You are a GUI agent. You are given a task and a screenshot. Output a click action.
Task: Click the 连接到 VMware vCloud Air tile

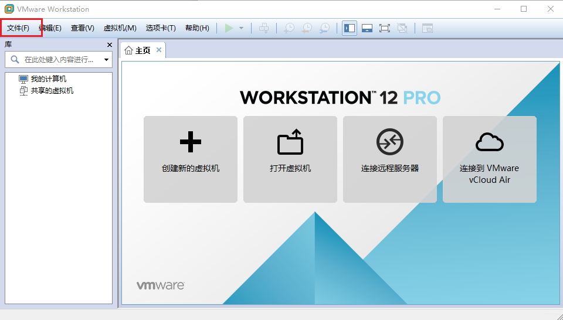coord(490,159)
